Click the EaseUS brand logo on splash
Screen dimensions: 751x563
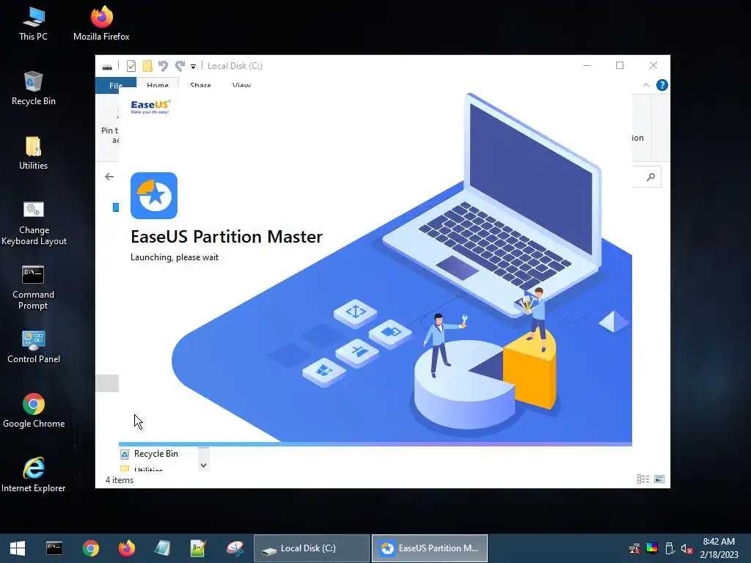tap(150, 107)
